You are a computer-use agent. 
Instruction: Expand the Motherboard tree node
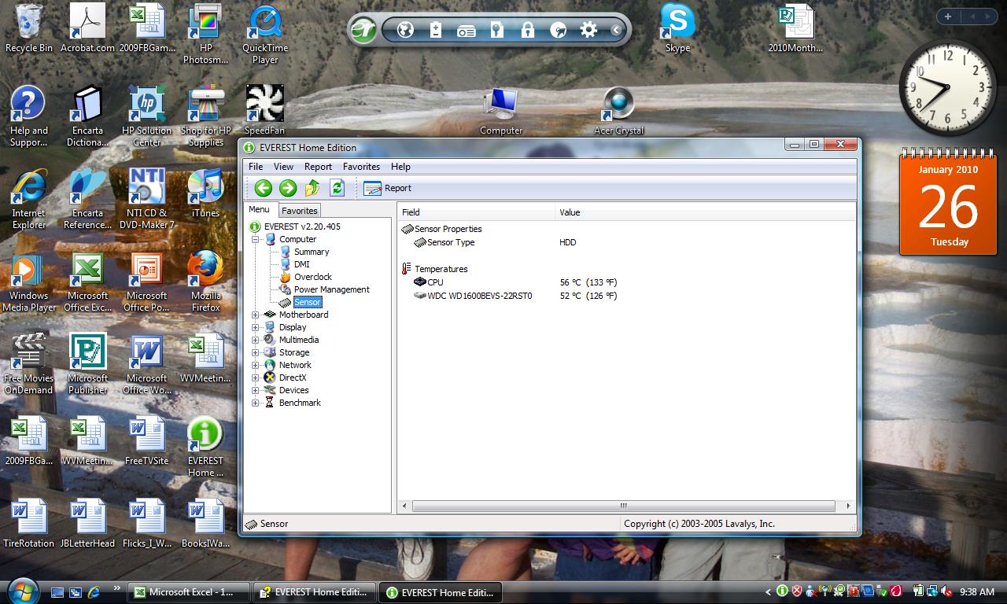(255, 315)
